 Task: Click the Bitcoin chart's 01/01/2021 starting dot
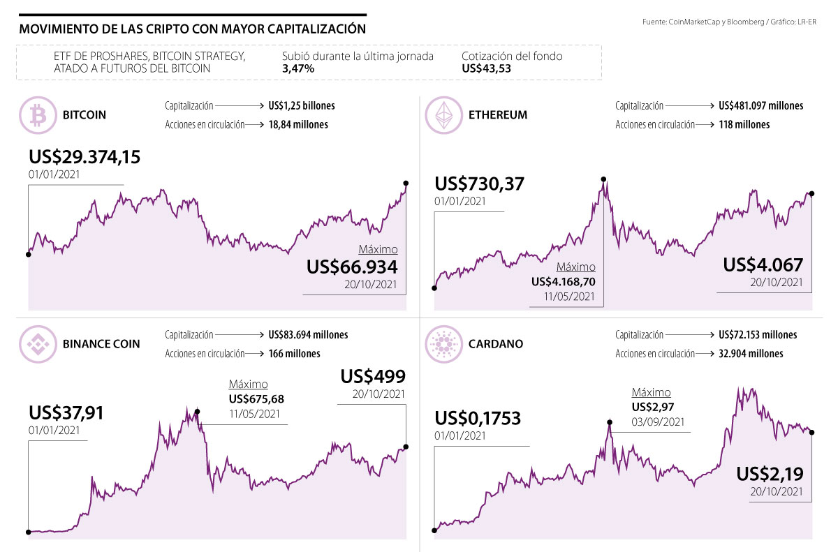pos(28,254)
